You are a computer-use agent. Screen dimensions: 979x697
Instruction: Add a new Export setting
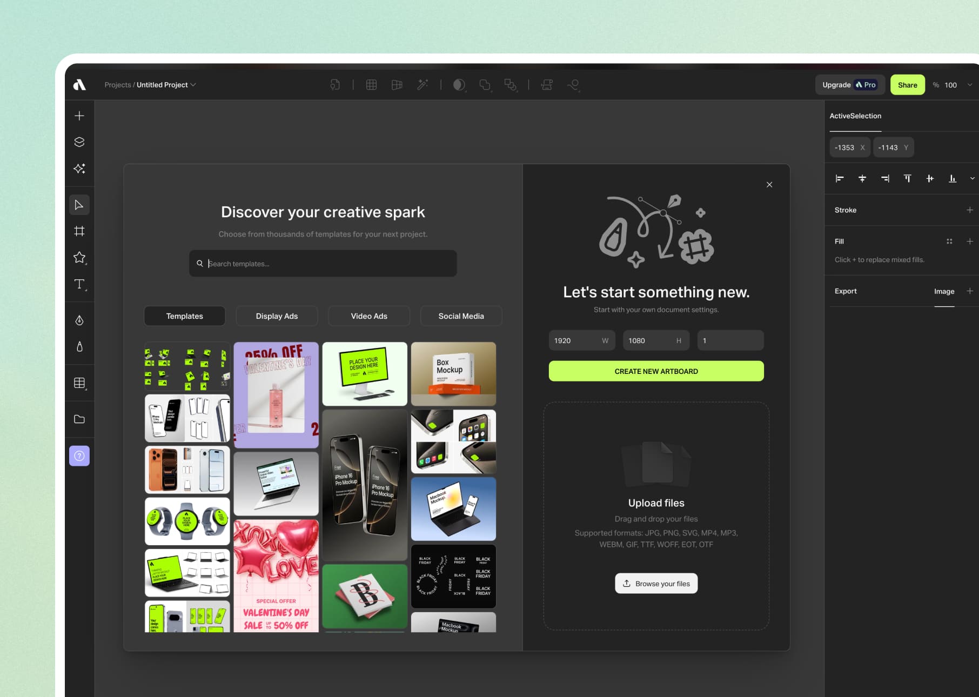click(x=970, y=291)
